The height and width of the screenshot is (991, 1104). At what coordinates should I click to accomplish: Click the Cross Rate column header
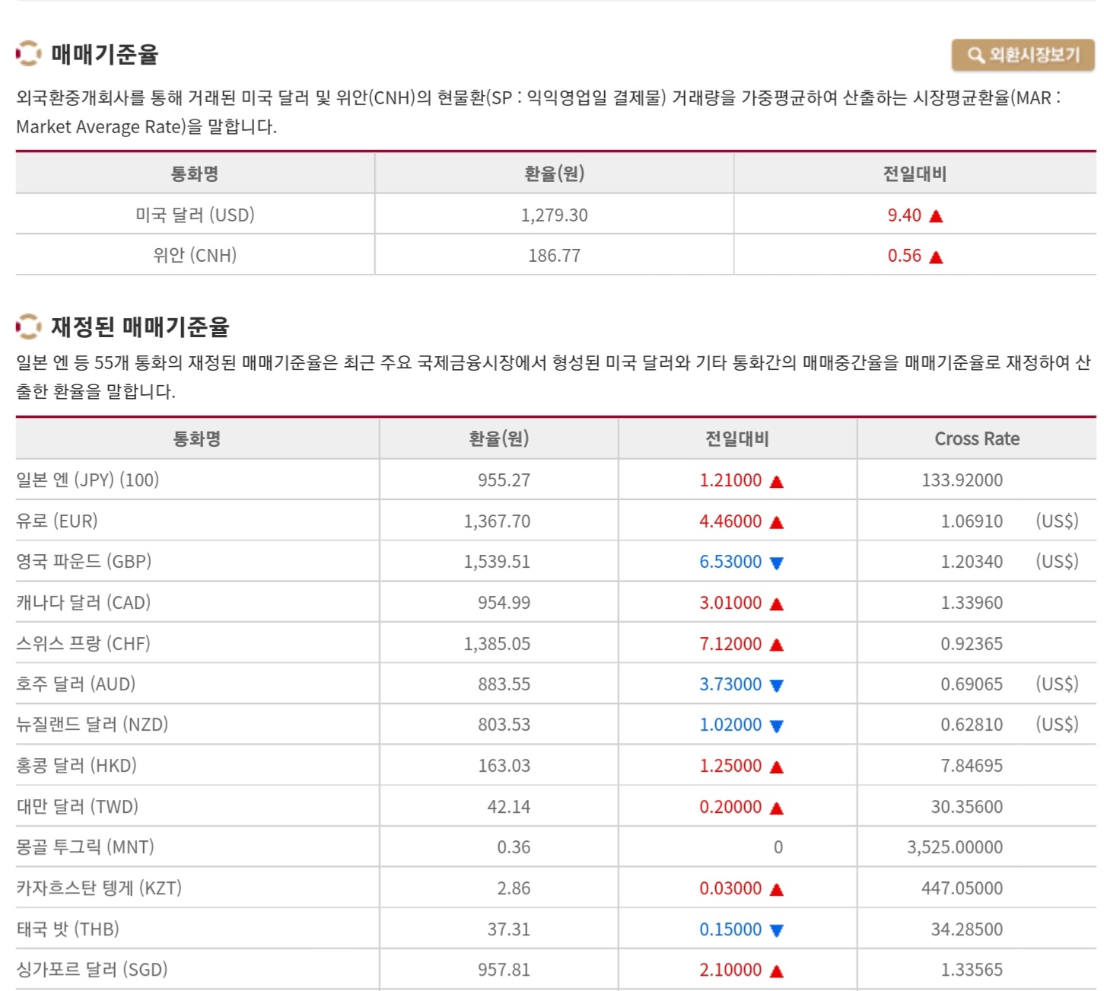click(977, 439)
